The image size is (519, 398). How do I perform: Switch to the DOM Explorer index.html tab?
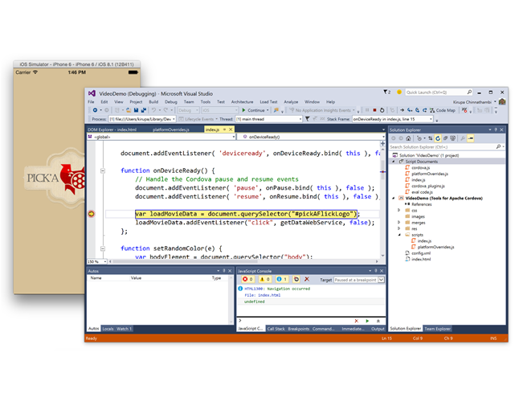pyautogui.click(x=112, y=129)
